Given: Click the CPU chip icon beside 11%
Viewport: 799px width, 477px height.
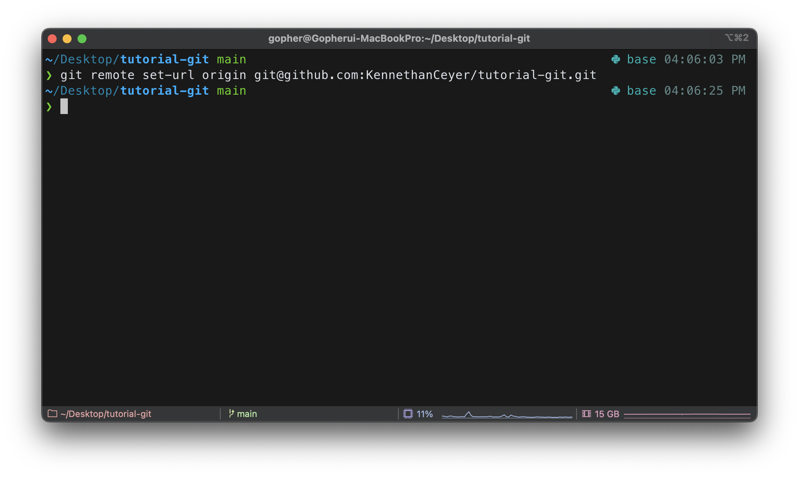Looking at the screenshot, I should 408,414.
